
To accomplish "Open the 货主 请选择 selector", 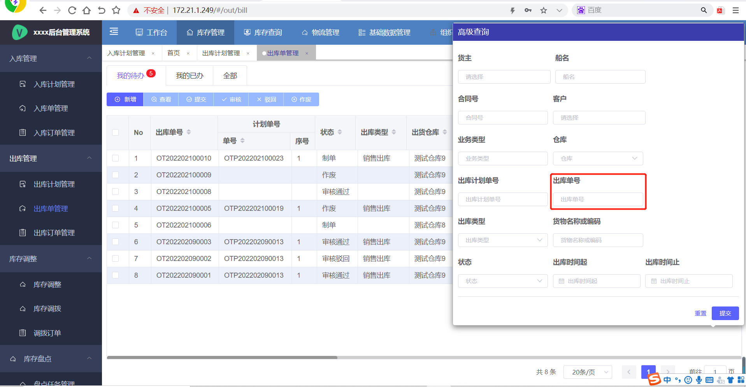I will tap(504, 77).
